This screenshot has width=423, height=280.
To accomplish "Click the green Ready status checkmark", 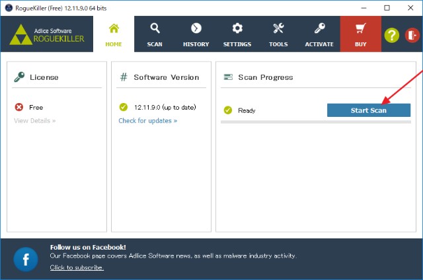I will 228,110.
